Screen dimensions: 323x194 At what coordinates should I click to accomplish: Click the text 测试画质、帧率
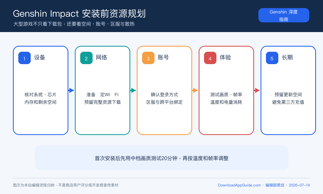[226, 95]
